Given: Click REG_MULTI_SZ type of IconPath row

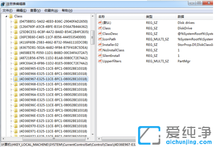Looking at the screenshot, I should [157, 39].
